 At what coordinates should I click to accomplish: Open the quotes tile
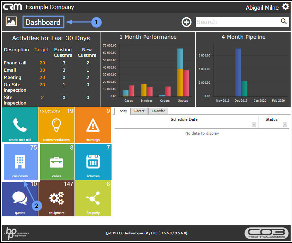(x=20, y=198)
